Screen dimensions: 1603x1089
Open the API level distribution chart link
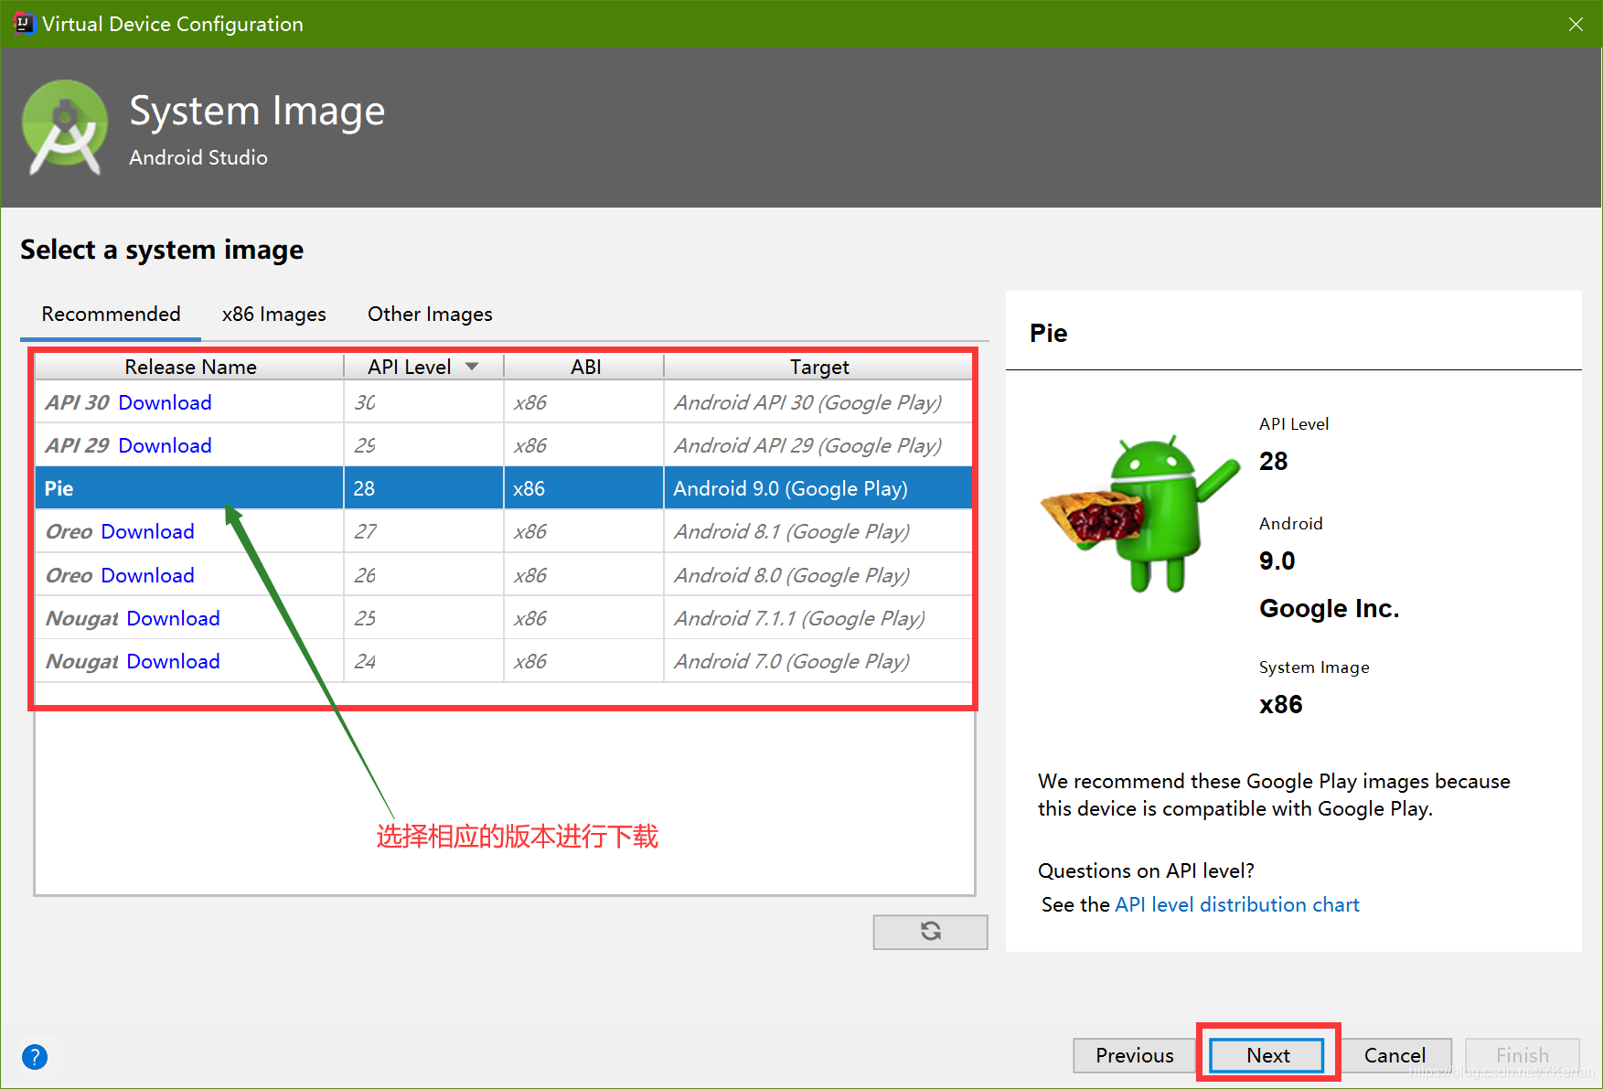coord(1236,904)
